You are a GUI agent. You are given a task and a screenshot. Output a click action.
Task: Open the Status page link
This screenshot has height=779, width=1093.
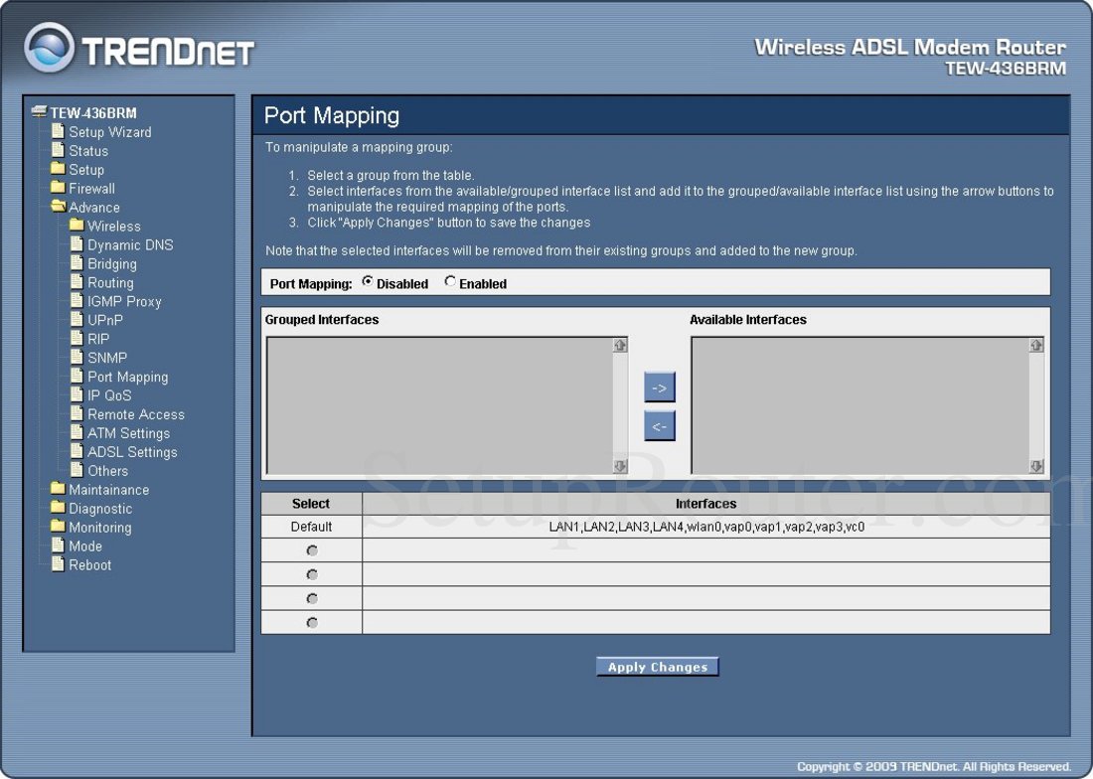87,150
